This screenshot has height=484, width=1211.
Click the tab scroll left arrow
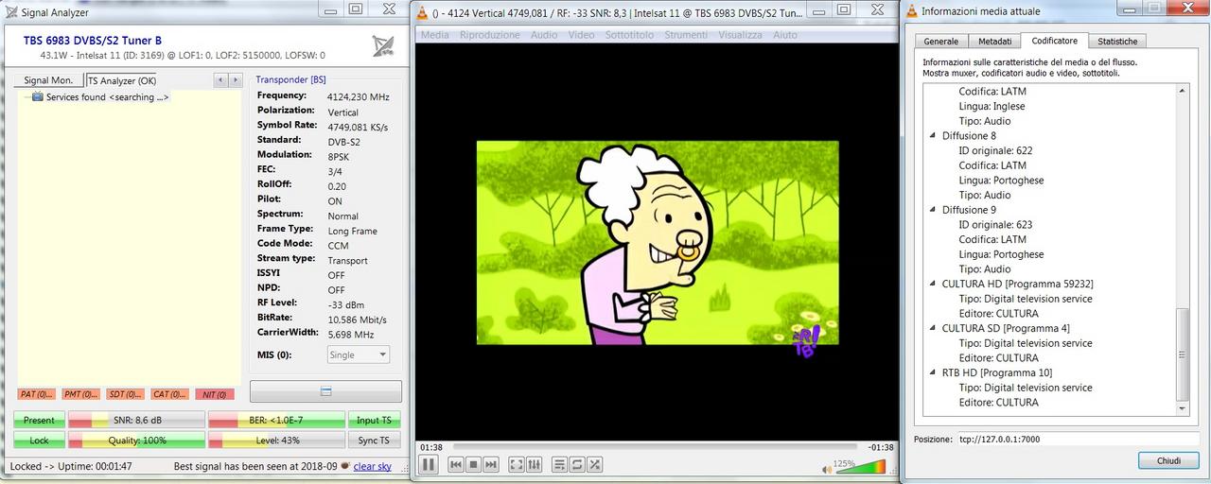[221, 80]
